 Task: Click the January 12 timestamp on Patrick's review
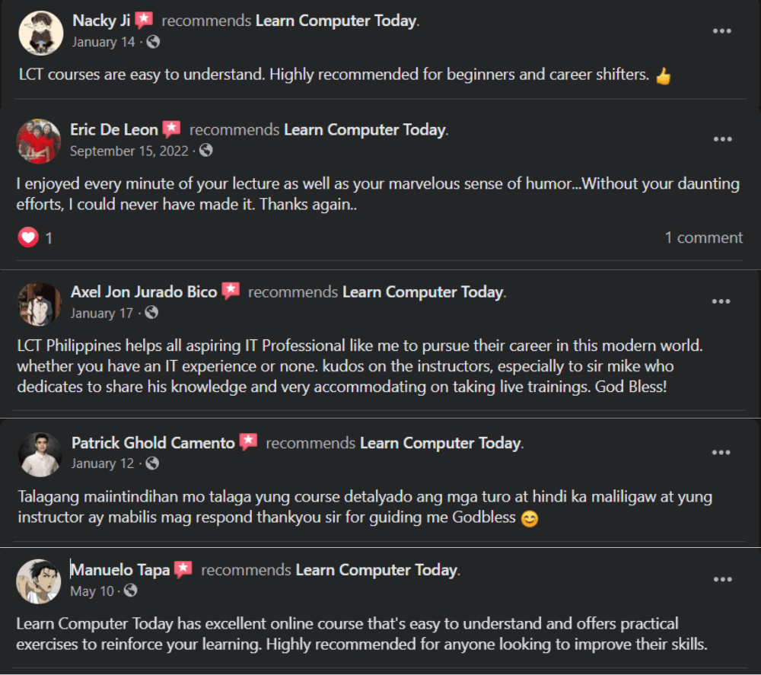coord(102,463)
